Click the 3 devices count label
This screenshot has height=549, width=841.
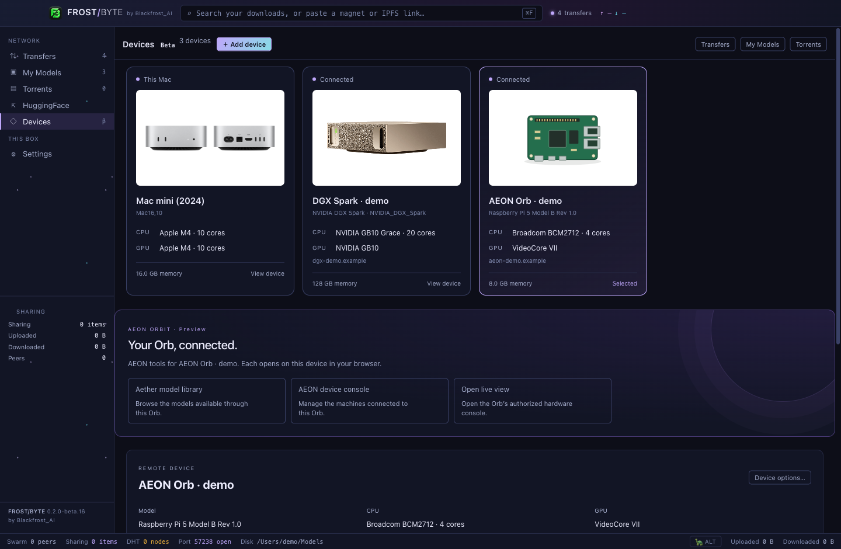click(195, 41)
